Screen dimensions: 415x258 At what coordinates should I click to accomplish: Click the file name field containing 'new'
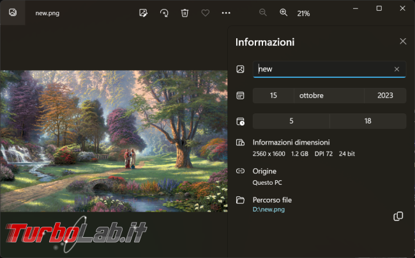click(329, 69)
